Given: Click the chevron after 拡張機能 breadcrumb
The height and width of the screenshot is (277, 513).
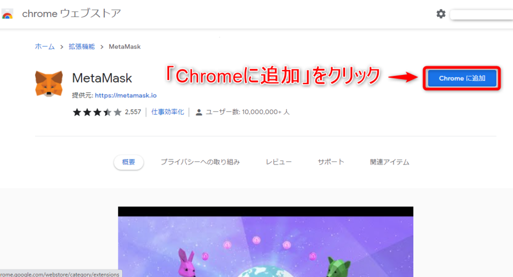Looking at the screenshot, I should [102, 47].
